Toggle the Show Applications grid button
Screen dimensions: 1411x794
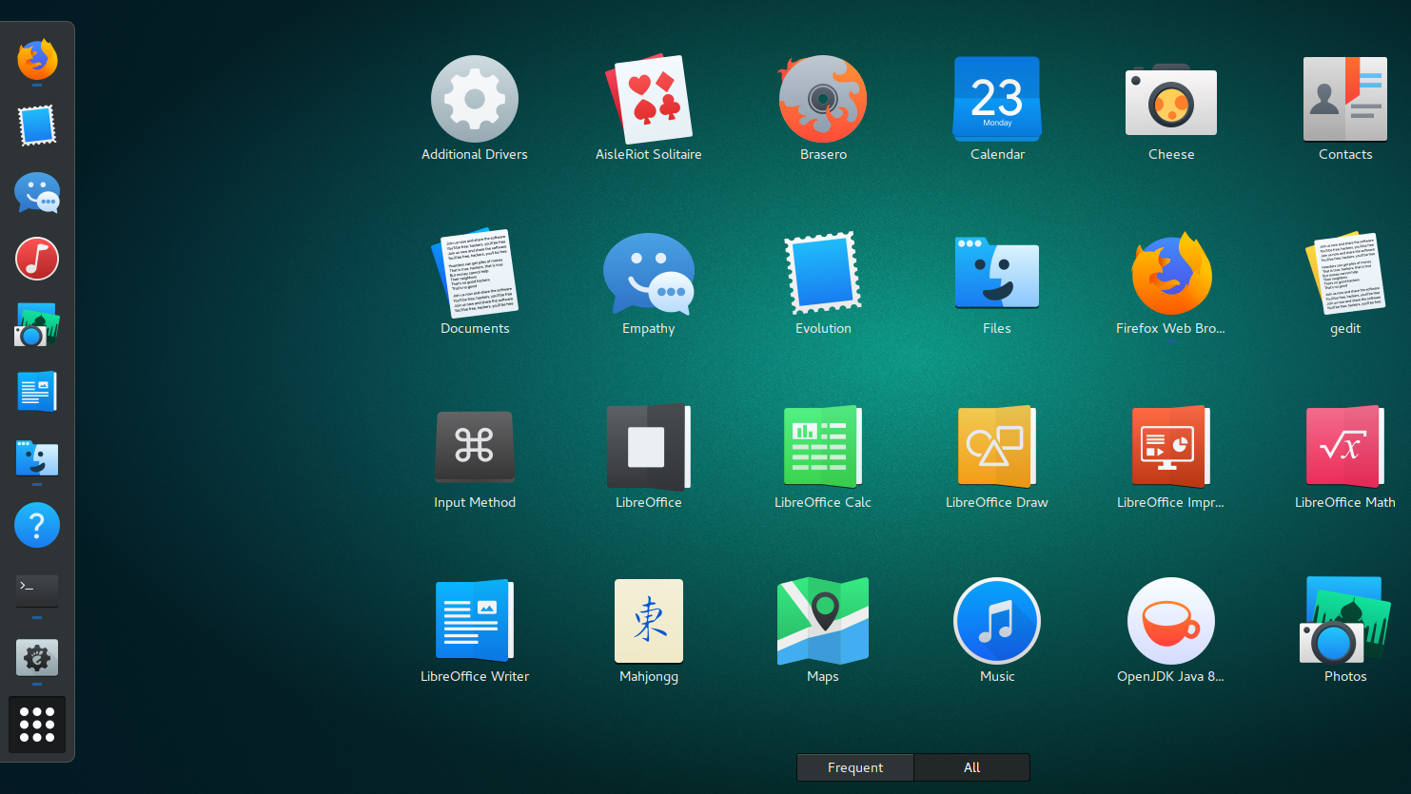(37, 725)
